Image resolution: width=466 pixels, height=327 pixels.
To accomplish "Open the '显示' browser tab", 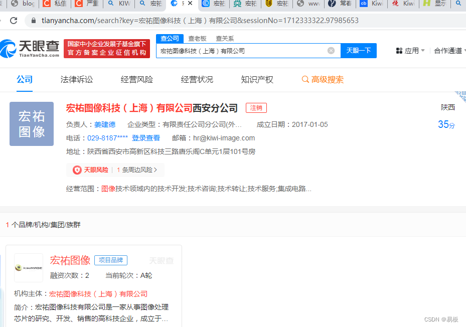I will click(435, 4).
